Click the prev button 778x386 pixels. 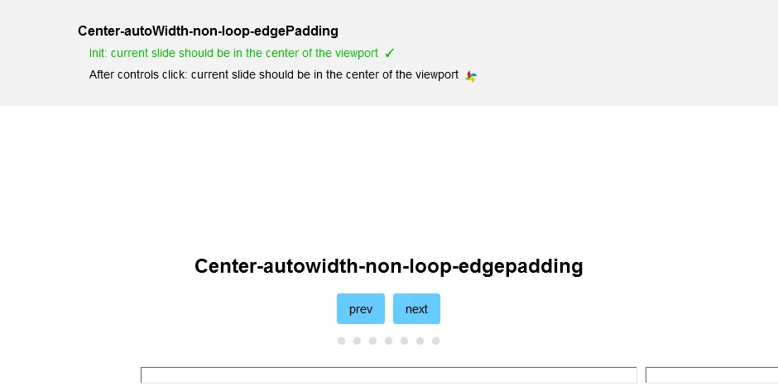coord(361,308)
